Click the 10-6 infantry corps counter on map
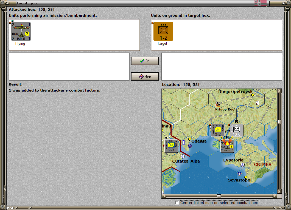Screen dimensions: 291x210 point(237,130)
